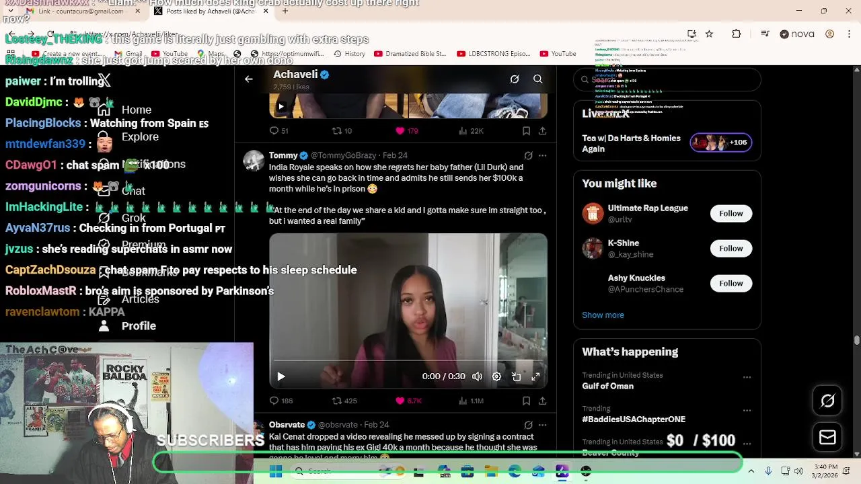Viewport: 861px width, 484px height.
Task: Click the X search input field
Action: 667,79
